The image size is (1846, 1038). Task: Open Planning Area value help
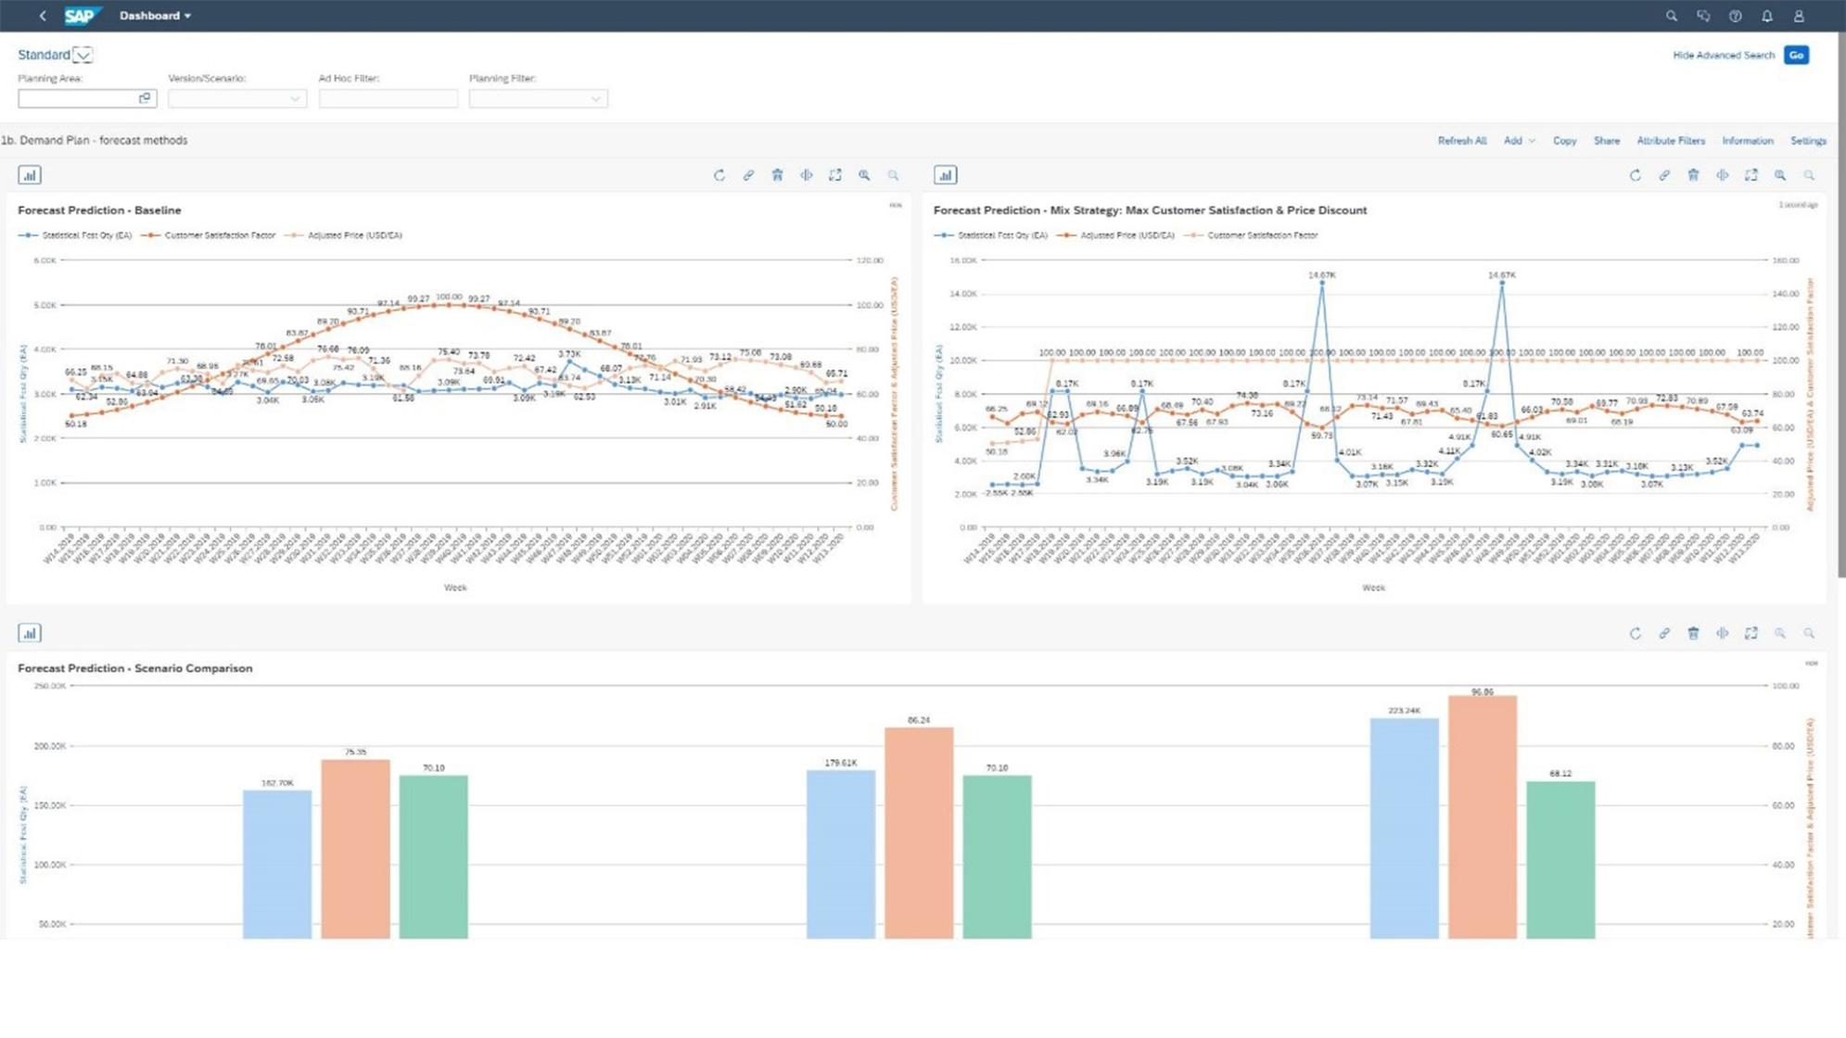145,98
